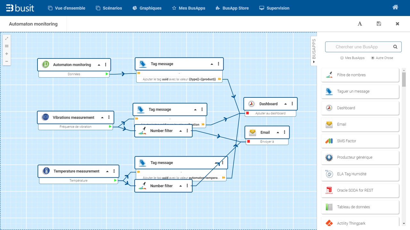The width and height of the screenshot is (410, 230).
Task: Collapse the Email node with its triangle
Action: pyautogui.click(x=278, y=132)
